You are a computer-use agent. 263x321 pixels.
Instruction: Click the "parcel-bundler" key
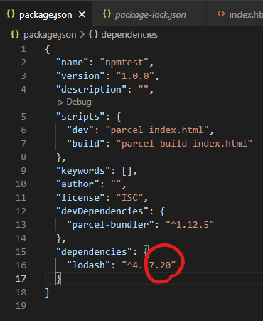tap(110, 225)
